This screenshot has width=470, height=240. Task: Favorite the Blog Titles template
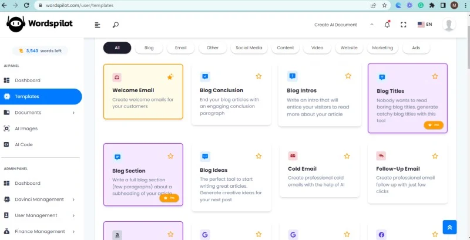[x=435, y=76]
